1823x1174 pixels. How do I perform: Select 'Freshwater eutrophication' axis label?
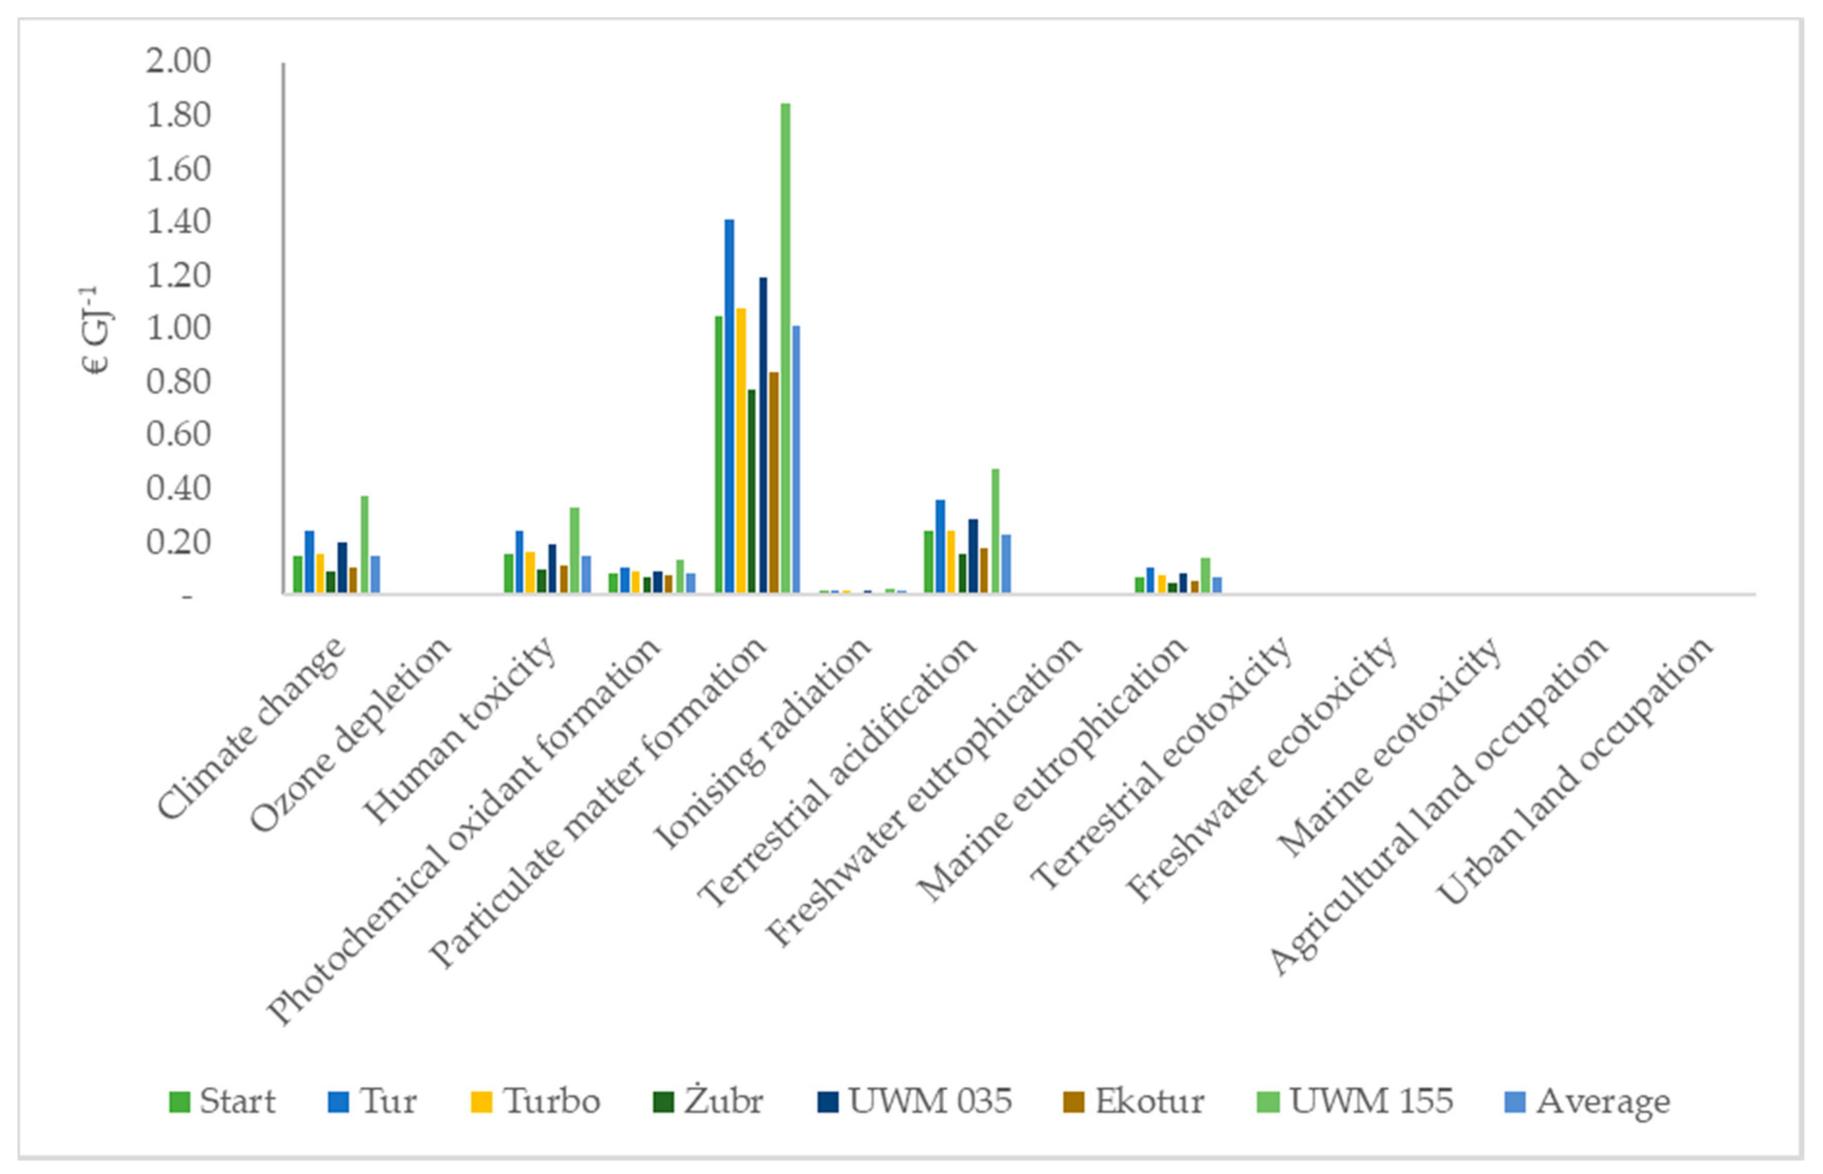pos(923,791)
